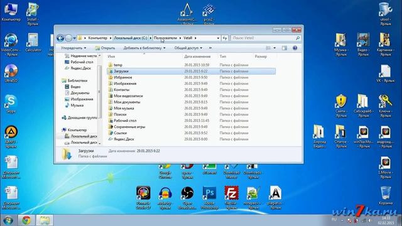This screenshot has width=402, height=226.
Task: Click the Chrome taskbar icon
Action: tap(26, 220)
